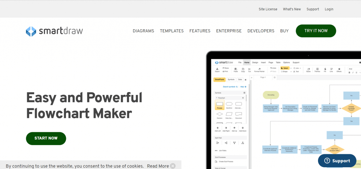The height and width of the screenshot is (169, 361).
Task: Click the Copy icon in the toolbar
Action: click(x=243, y=69)
